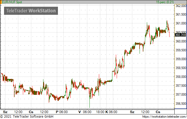Screen dimensions: 187x119
Task: Click the 357,500 price axis label
Action: coord(181,86)
